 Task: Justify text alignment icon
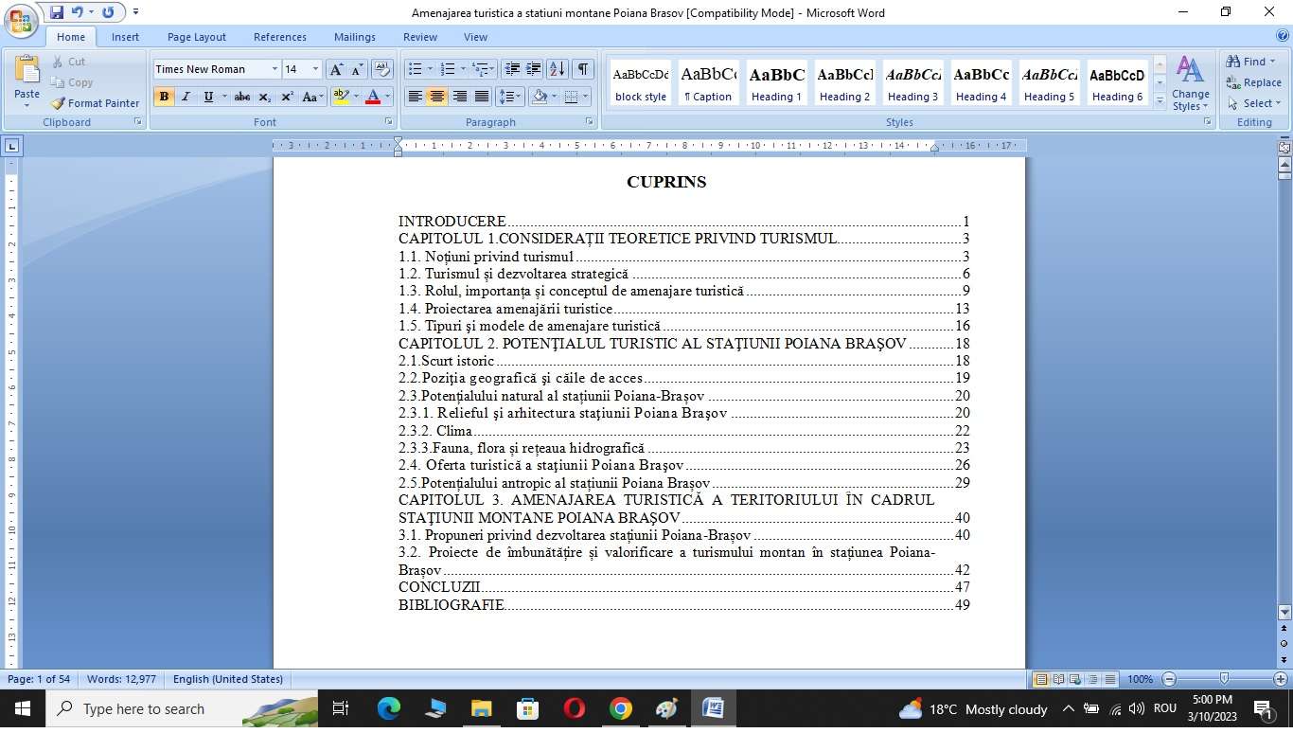(x=482, y=97)
